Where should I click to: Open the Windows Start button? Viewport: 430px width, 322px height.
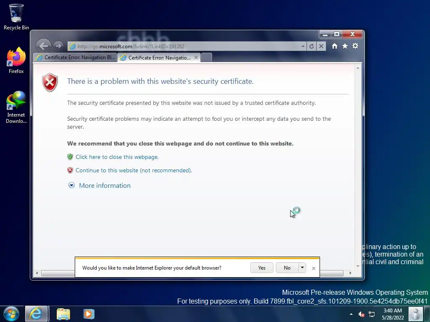coord(11,314)
